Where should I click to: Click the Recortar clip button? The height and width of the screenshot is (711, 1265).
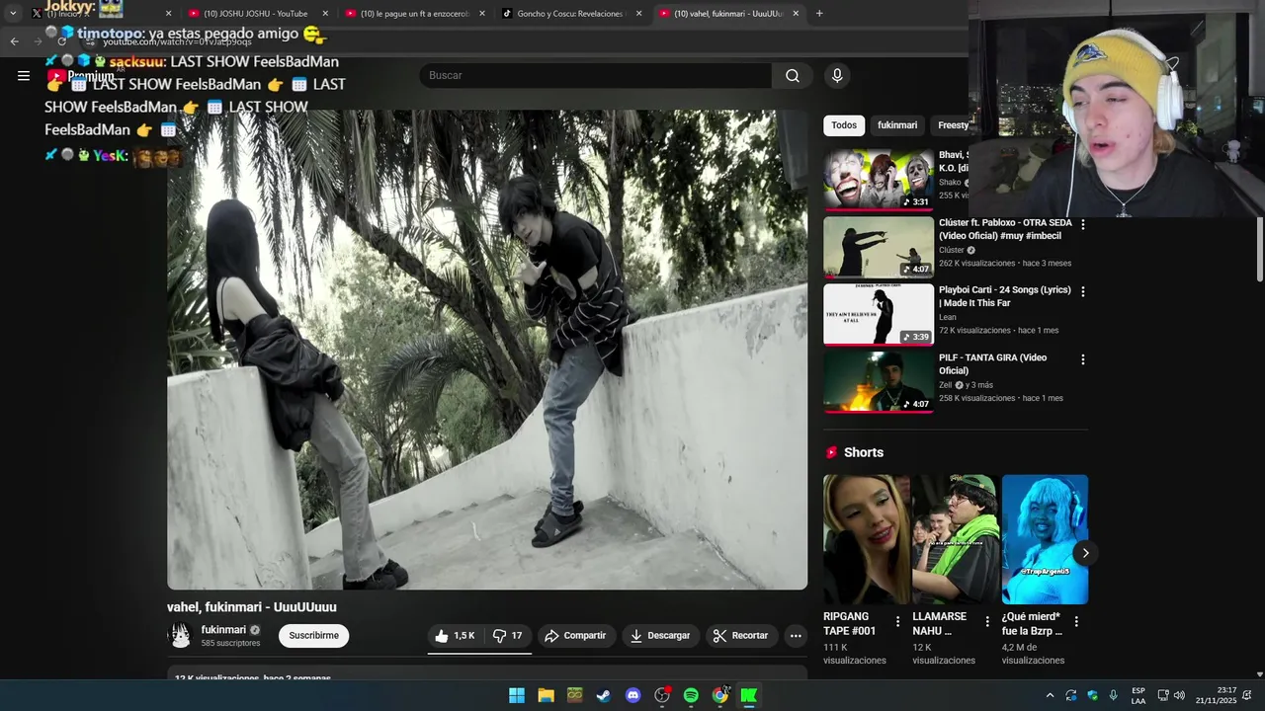click(741, 636)
